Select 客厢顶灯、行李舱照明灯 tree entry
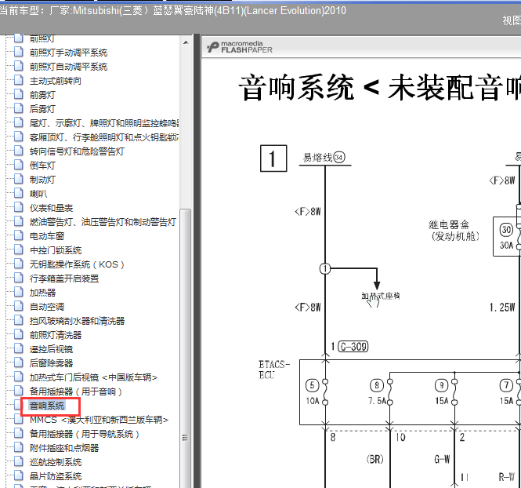Screen dimensions: 521x488 click(x=104, y=137)
